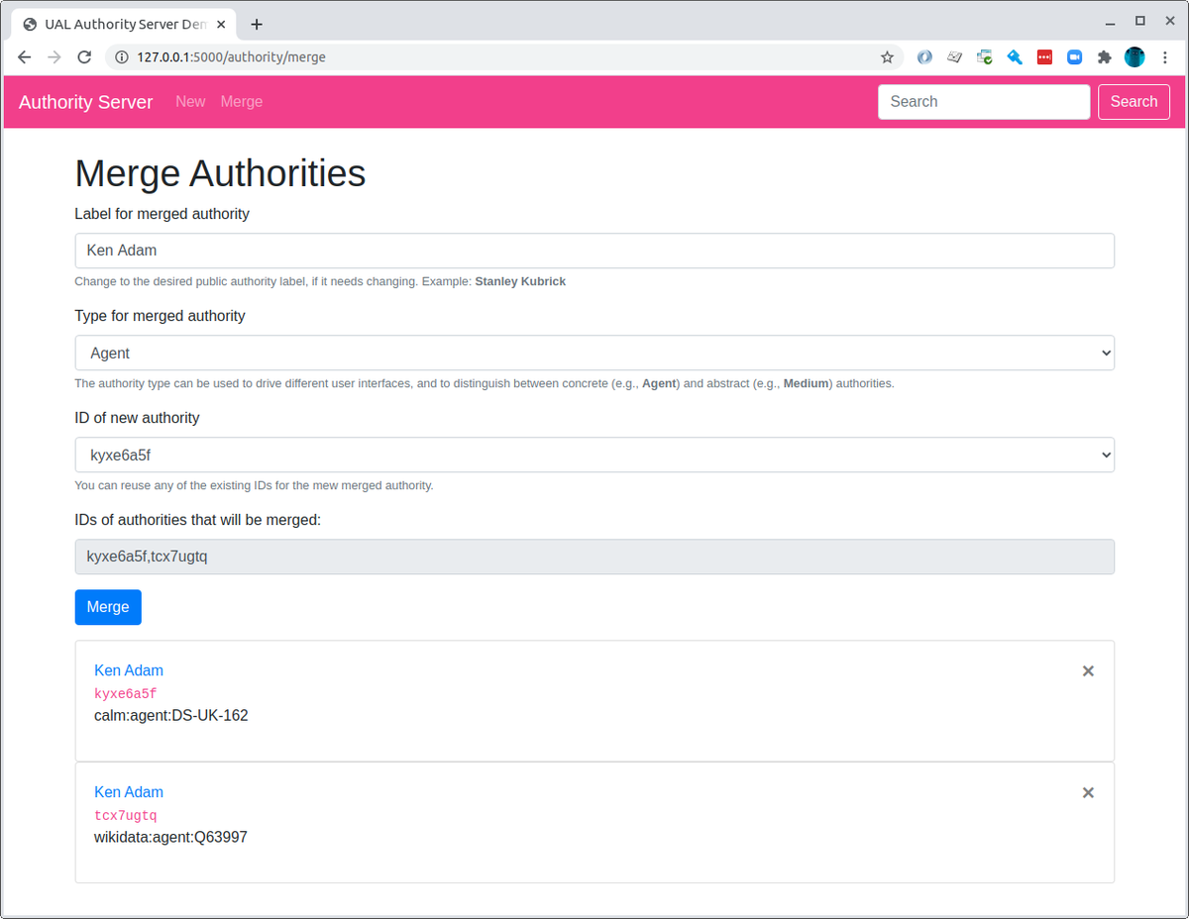Open Chrome's three-dot menu
Image resolution: width=1189 pixels, height=919 pixels.
tap(1165, 56)
